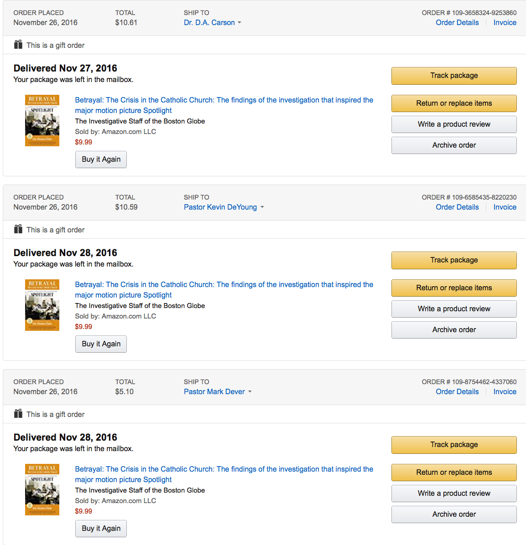Click the gift icon on Dr. D.A. Carson order
The image size is (526, 545).
(x=18, y=45)
